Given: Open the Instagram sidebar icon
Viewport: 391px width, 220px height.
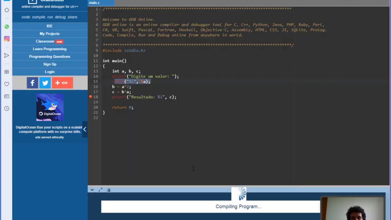Looking at the screenshot, I should coord(6,39).
